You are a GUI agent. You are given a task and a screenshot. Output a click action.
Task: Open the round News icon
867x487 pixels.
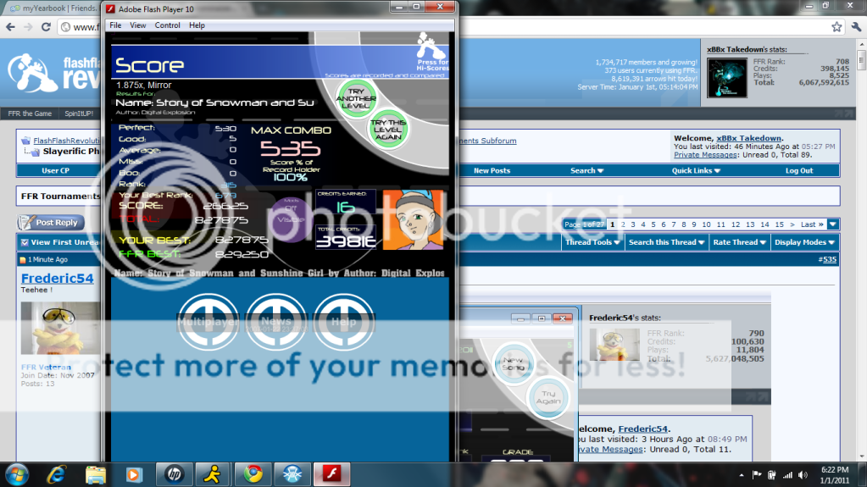point(276,322)
